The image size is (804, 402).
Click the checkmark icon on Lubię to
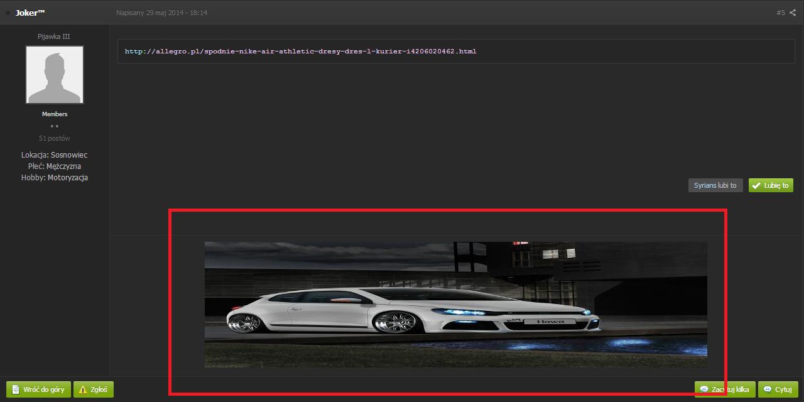pos(756,185)
